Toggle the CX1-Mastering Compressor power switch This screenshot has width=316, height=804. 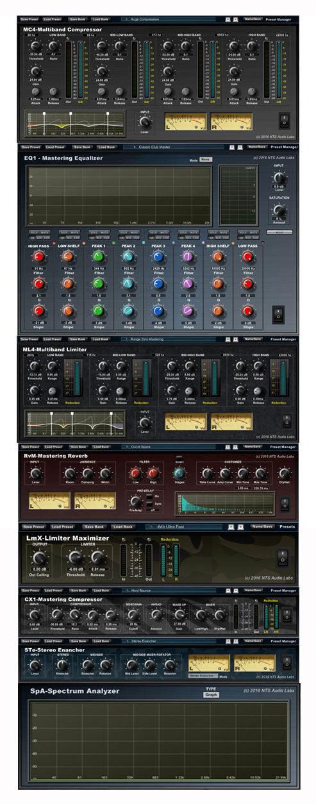pos(287,617)
